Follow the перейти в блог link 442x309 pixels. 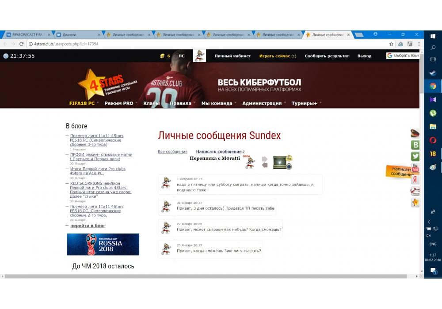point(88,226)
